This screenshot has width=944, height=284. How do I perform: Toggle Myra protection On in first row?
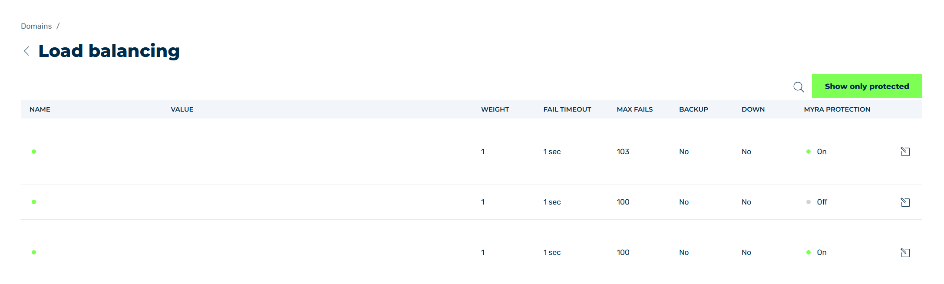[816, 152]
